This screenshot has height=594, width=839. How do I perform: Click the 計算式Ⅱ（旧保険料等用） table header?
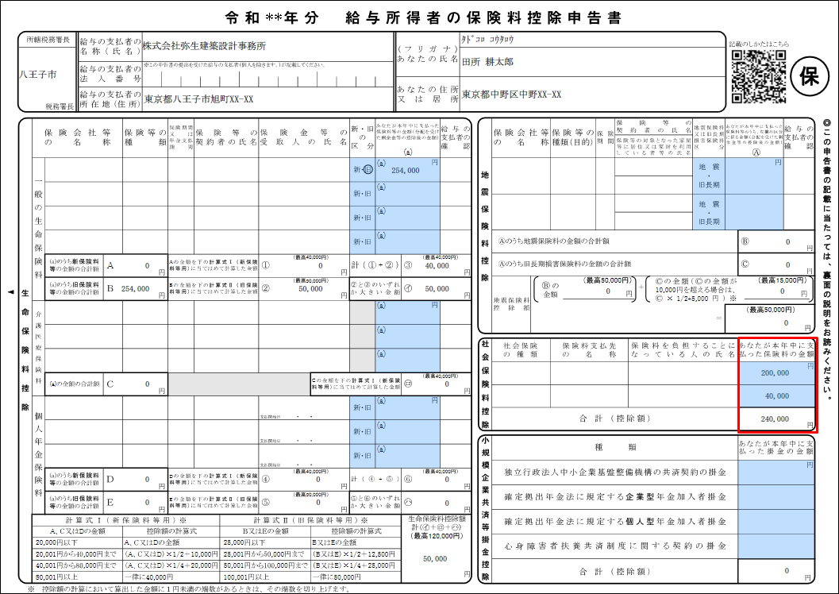coord(310,520)
